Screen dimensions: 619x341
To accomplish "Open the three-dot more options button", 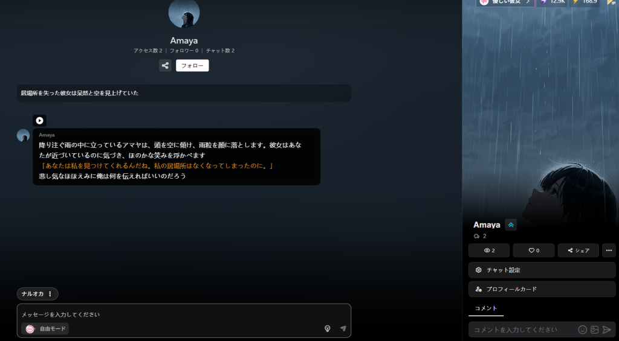I will click(x=609, y=250).
